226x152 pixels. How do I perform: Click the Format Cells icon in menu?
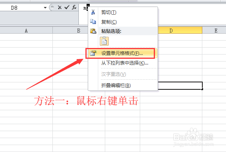click(93, 53)
